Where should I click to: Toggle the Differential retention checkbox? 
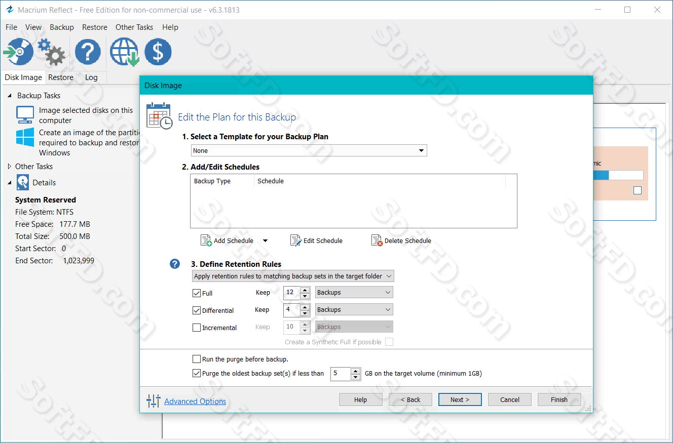coord(197,310)
